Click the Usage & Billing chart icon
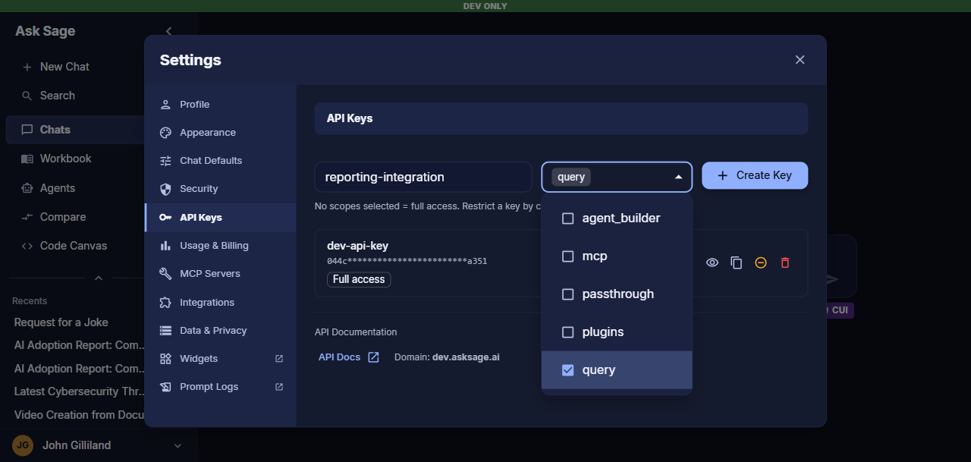This screenshot has width=971, height=462. [x=165, y=246]
